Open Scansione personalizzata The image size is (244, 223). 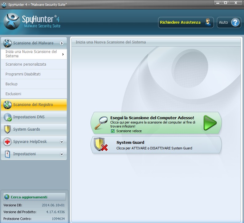point(34,64)
